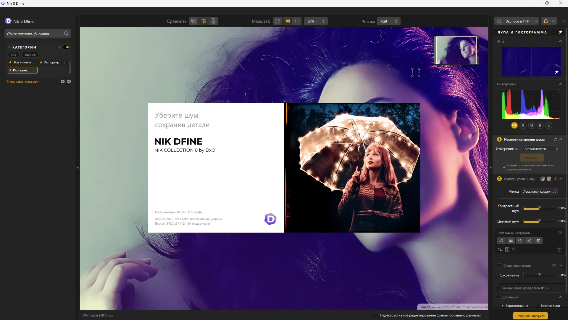Pin the Loupe and Histogram panel
This screenshot has width=568, height=320.
[x=560, y=32]
